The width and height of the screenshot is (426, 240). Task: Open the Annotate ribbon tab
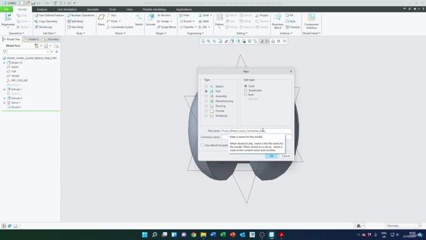tap(93, 9)
